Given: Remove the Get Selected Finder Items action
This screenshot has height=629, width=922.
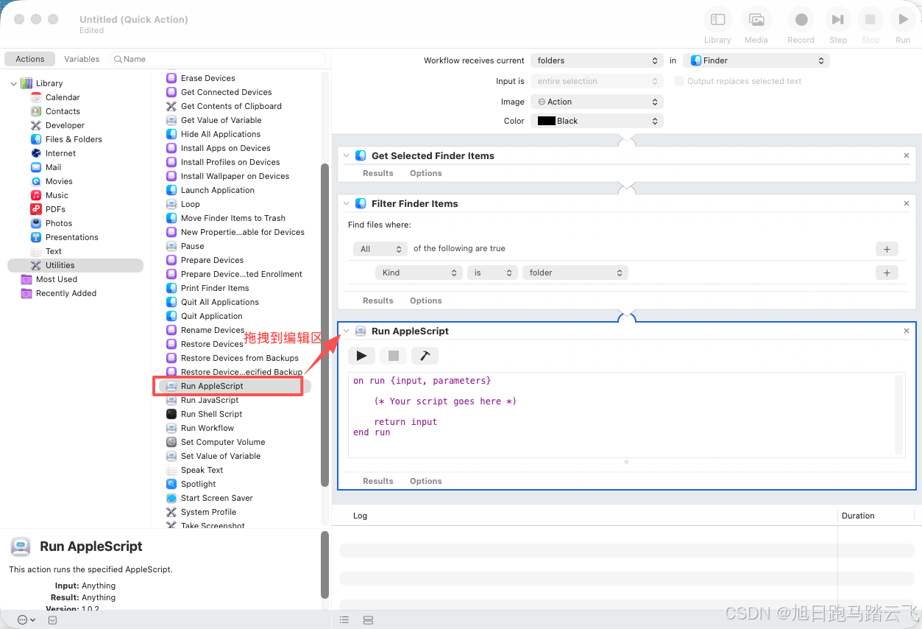Looking at the screenshot, I should tap(907, 155).
